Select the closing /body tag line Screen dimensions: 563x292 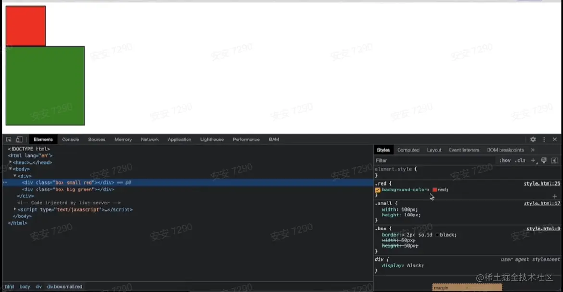click(x=22, y=216)
